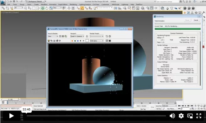Image resolution: width=206 pixels, height=123 pixels.
Task: Click the Select and Link chain icon
Action: (3, 8)
